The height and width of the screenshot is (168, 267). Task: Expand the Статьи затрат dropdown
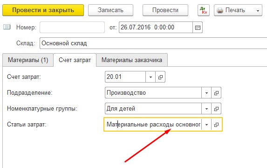click(x=206, y=125)
